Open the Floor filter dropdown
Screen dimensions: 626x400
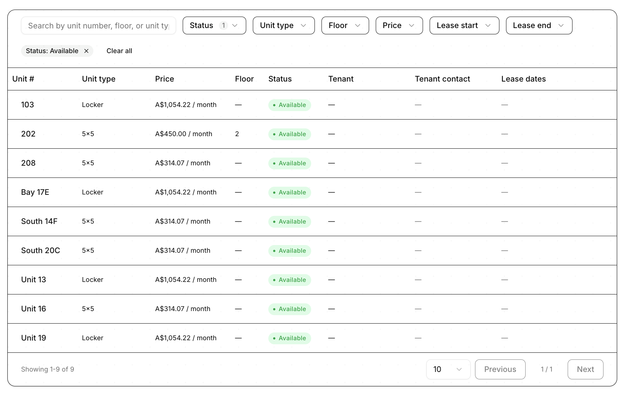(x=345, y=25)
